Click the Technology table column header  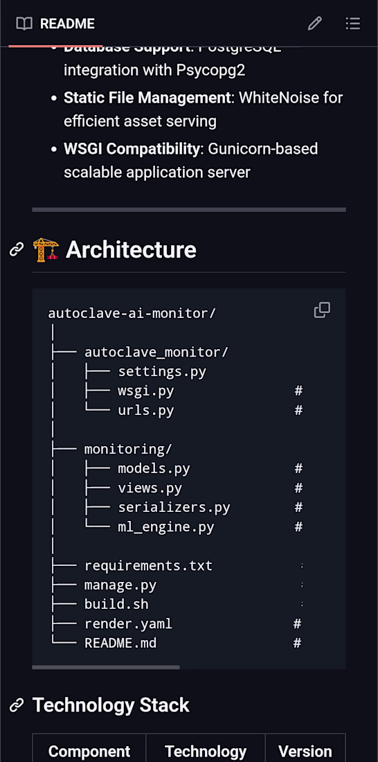point(206,752)
